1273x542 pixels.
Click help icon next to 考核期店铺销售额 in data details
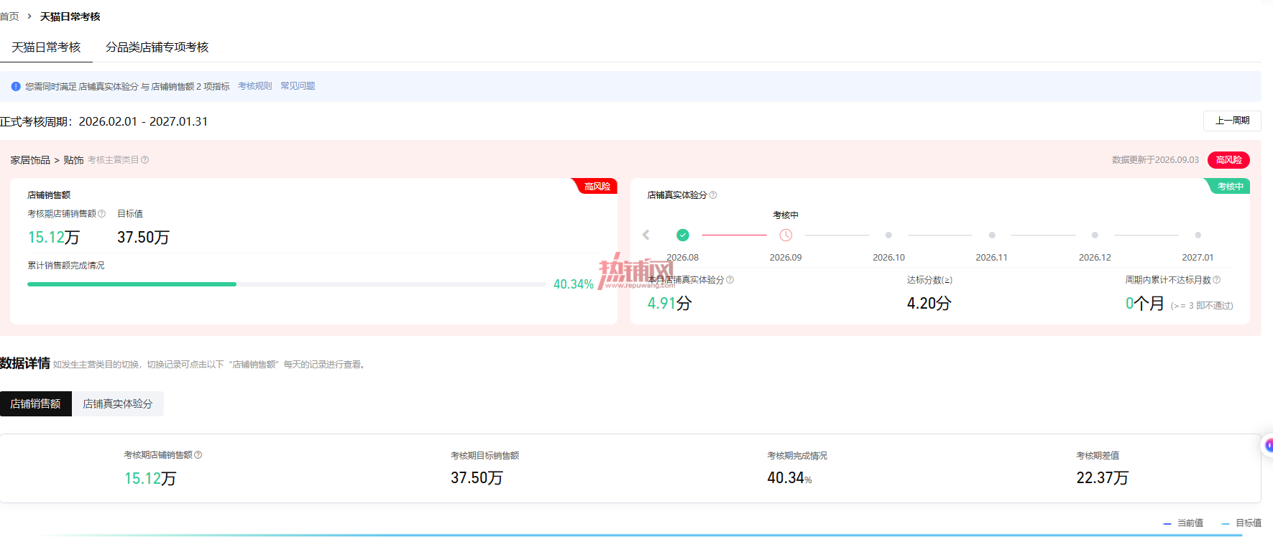[x=198, y=455]
